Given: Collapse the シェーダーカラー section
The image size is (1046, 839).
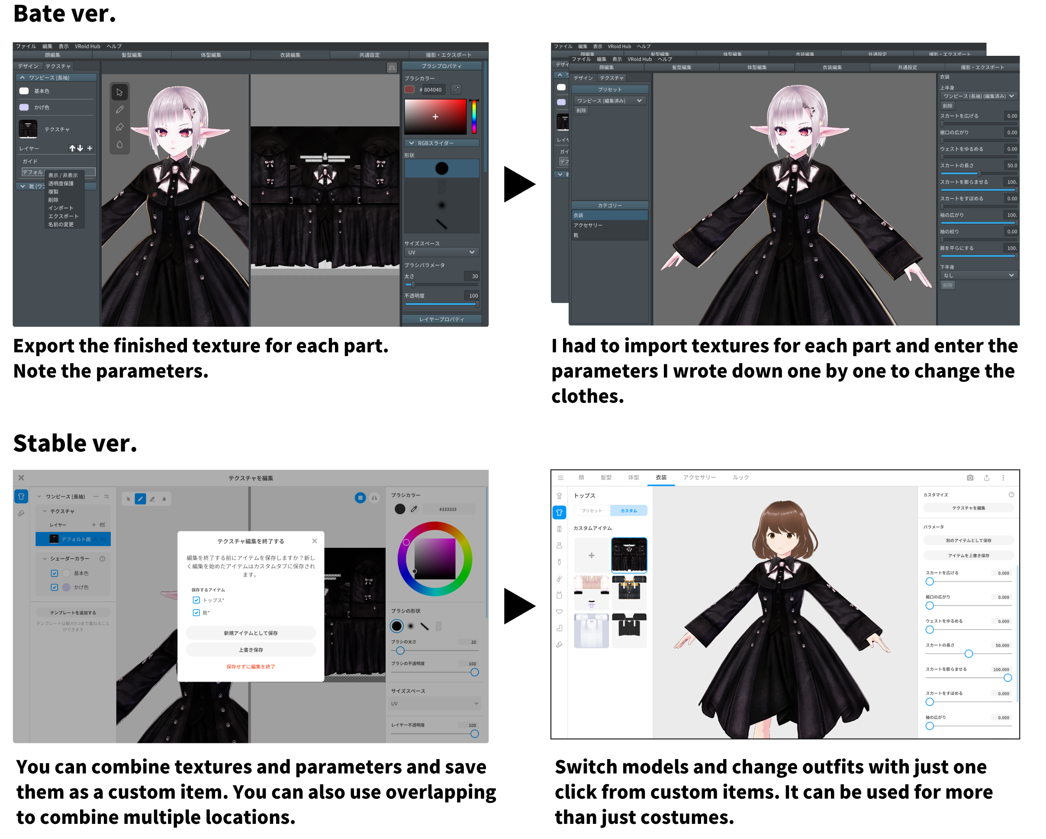Looking at the screenshot, I should pos(45,559).
